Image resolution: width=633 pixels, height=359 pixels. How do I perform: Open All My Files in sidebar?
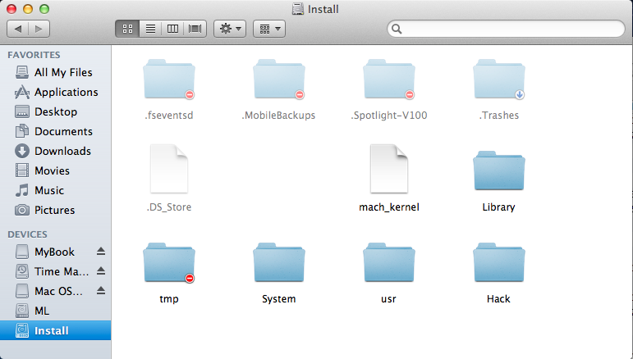pyautogui.click(x=55, y=72)
